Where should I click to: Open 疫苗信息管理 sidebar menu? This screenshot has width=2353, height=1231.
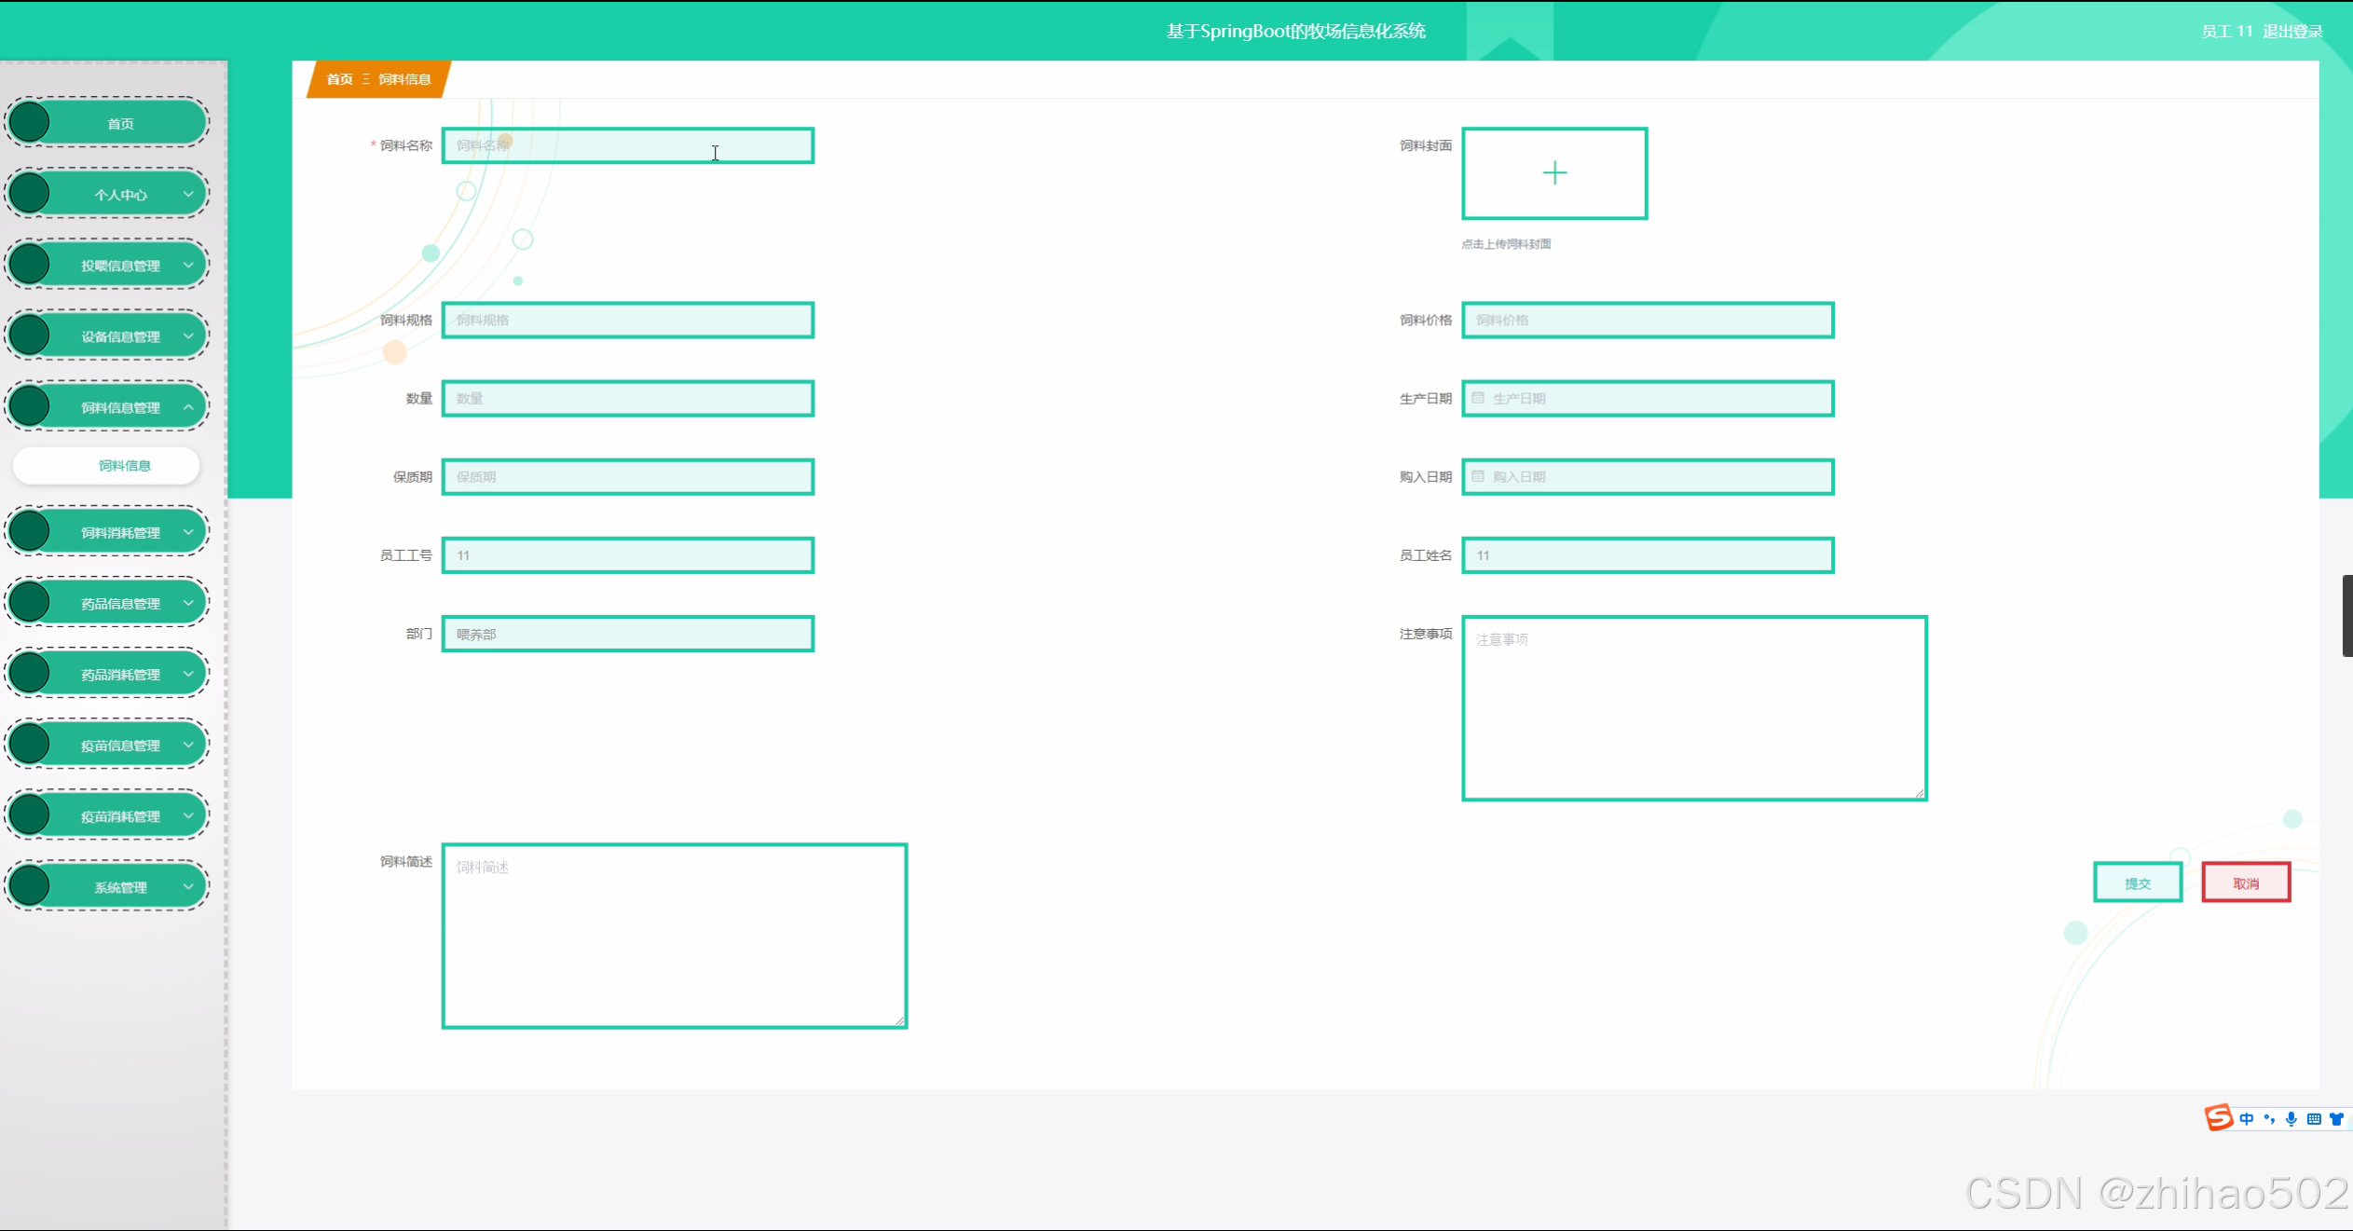click(x=107, y=745)
